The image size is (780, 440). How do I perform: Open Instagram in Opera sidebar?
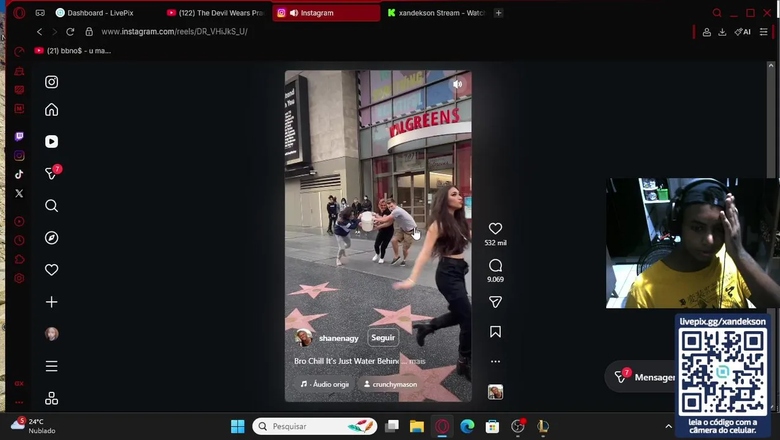(19, 156)
